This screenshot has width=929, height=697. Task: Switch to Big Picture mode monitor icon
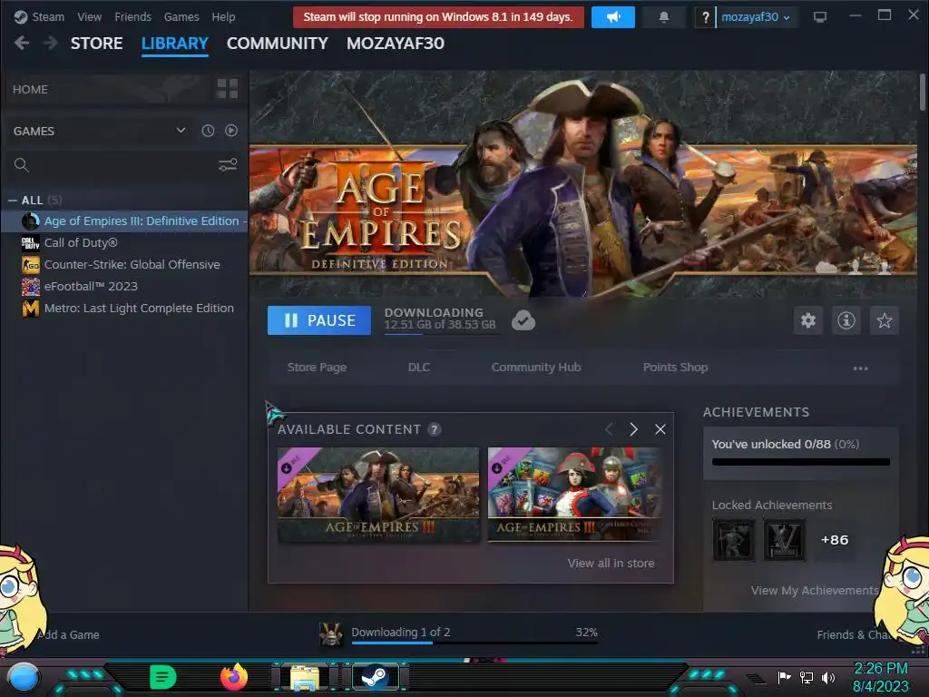pos(820,17)
